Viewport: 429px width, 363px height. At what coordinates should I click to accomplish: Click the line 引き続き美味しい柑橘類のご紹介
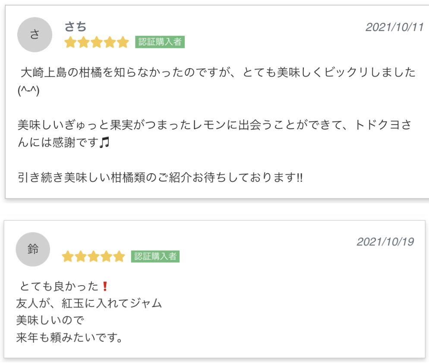(x=160, y=177)
